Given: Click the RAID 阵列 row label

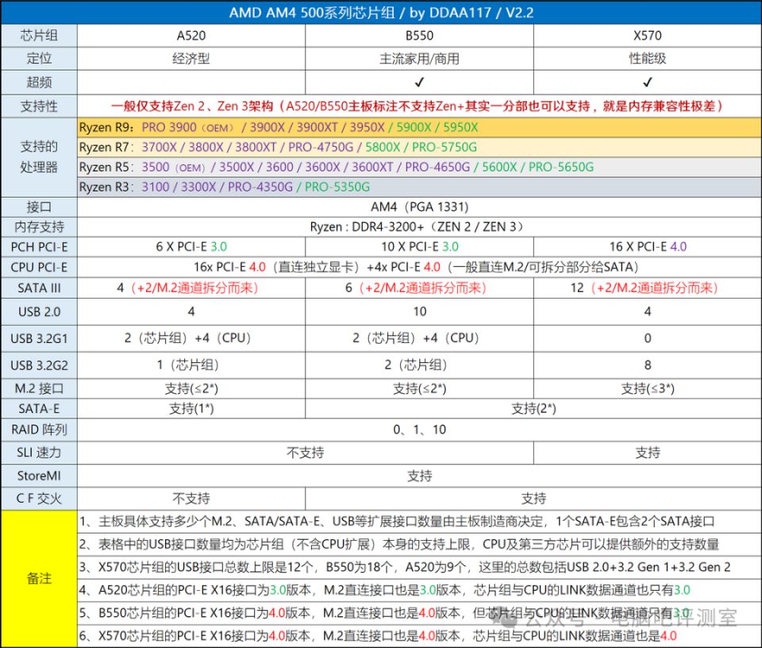Looking at the screenshot, I should tap(39, 430).
